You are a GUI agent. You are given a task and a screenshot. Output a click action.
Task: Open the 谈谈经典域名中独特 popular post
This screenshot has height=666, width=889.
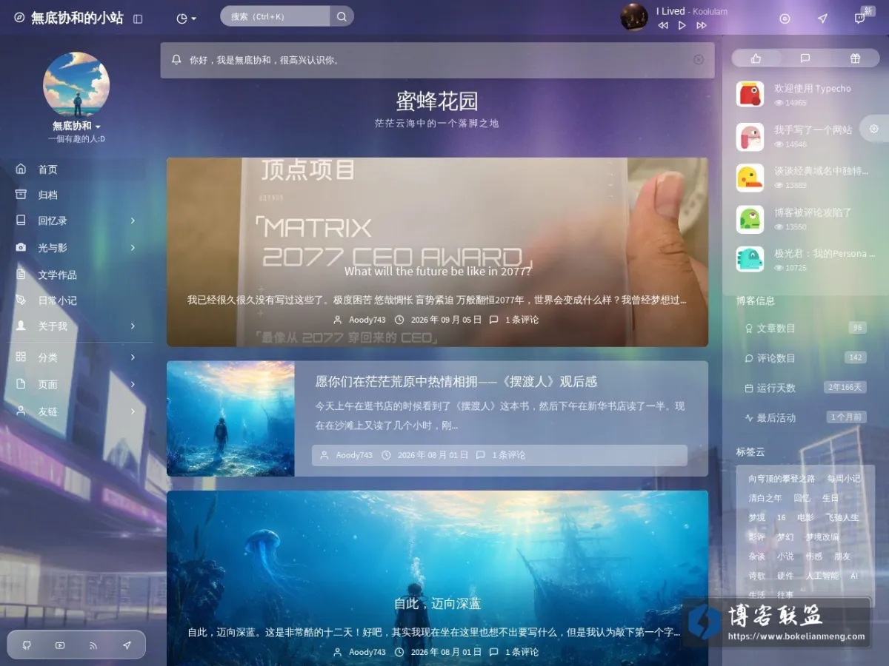[822, 171]
